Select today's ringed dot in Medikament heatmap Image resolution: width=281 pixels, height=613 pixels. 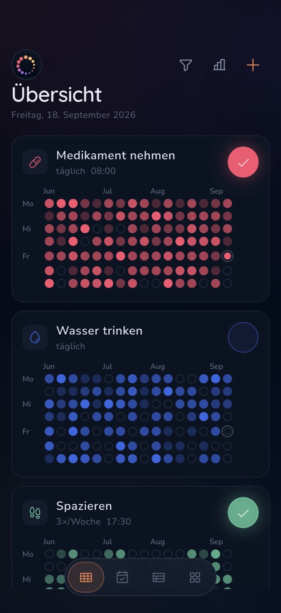pyautogui.click(x=228, y=256)
